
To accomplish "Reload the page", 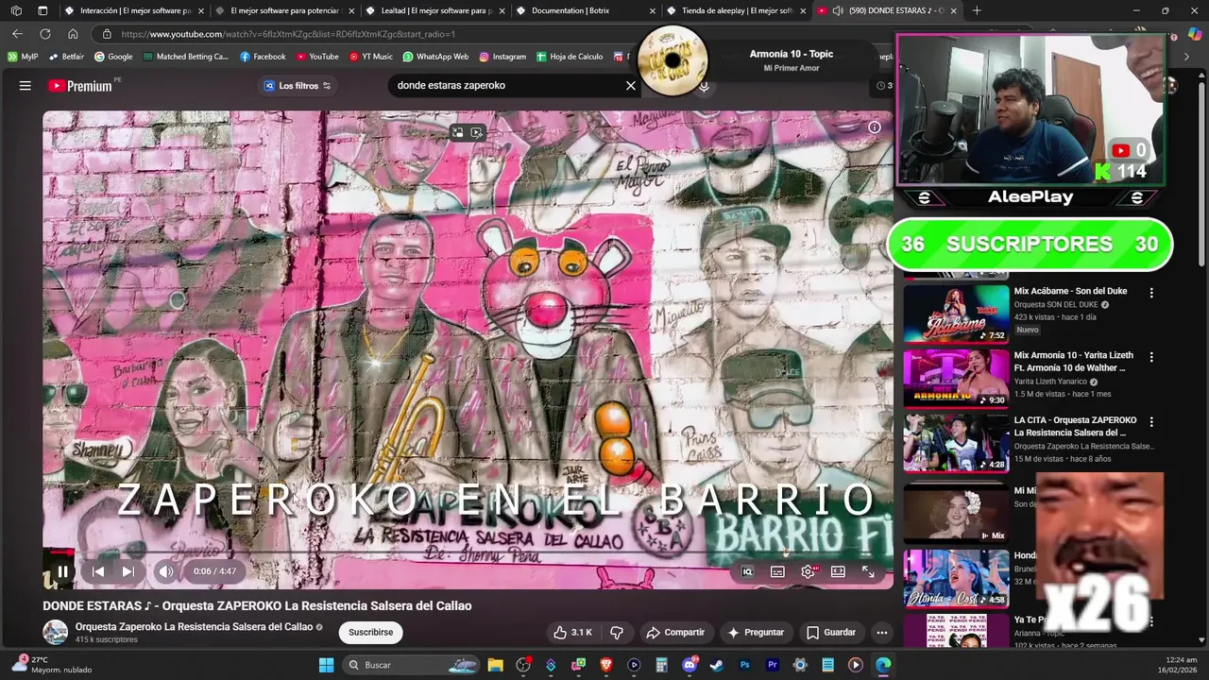I will (x=44, y=34).
